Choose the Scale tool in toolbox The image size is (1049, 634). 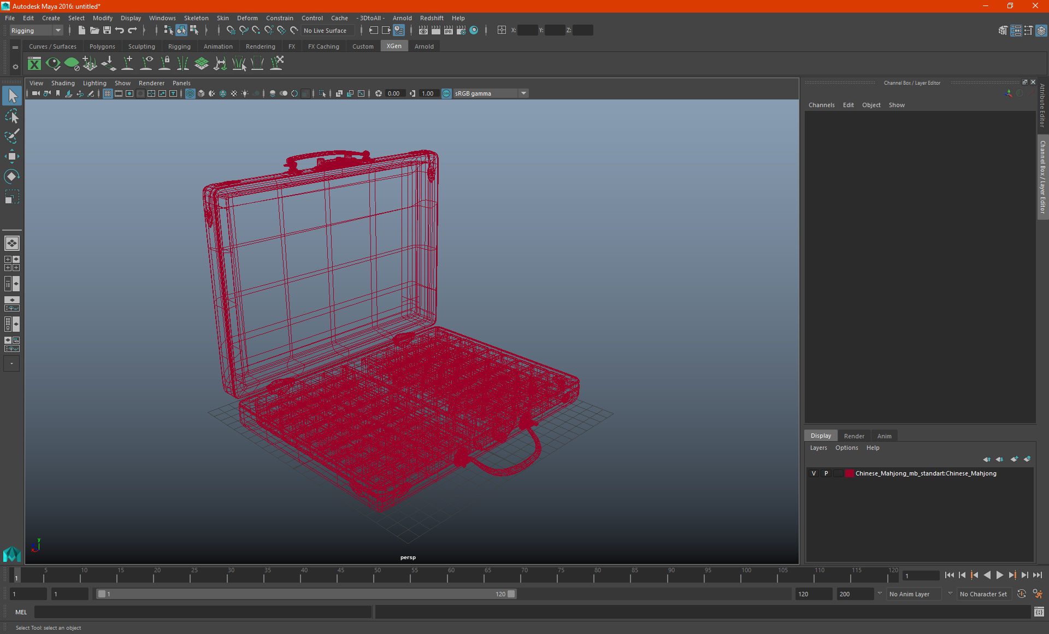pyautogui.click(x=12, y=196)
